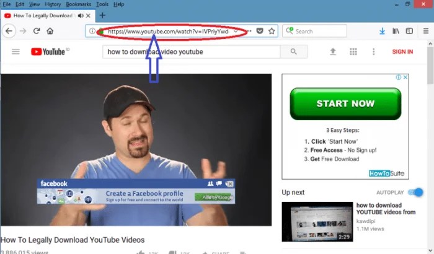Click the Firefox search engine icon

(290, 31)
